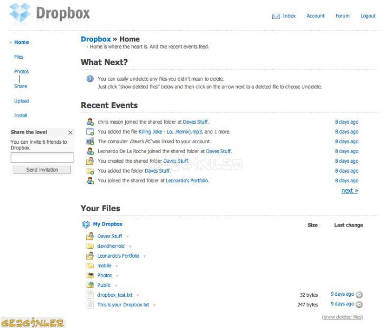Click the show deleted files link
Screen dimensions: 391x328
tap(342, 317)
